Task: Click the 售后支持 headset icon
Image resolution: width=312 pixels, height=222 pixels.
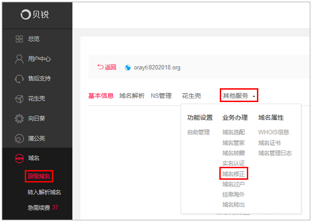Action: (19, 79)
